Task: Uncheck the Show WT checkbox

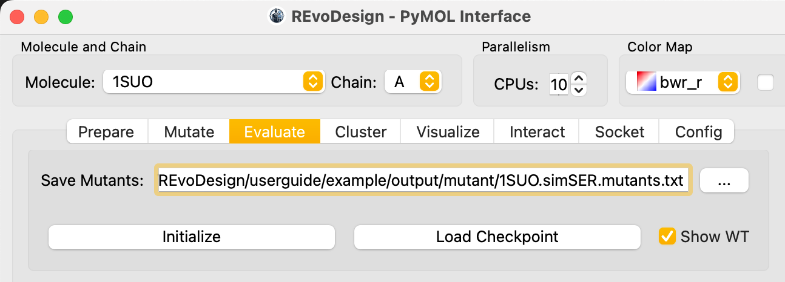Action: pyautogui.click(x=667, y=236)
